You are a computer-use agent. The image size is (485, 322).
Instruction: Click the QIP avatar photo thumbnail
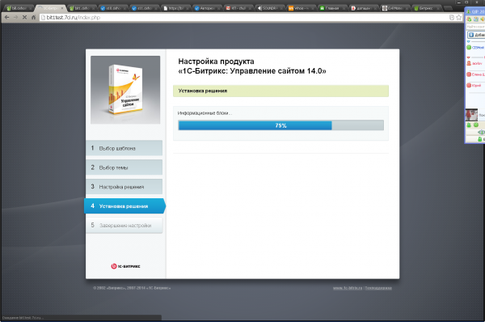click(x=472, y=115)
